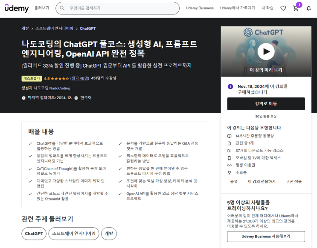This screenshot has height=248, width=317.
Task: Click the 평생 이용권 text
Action: [245, 165]
